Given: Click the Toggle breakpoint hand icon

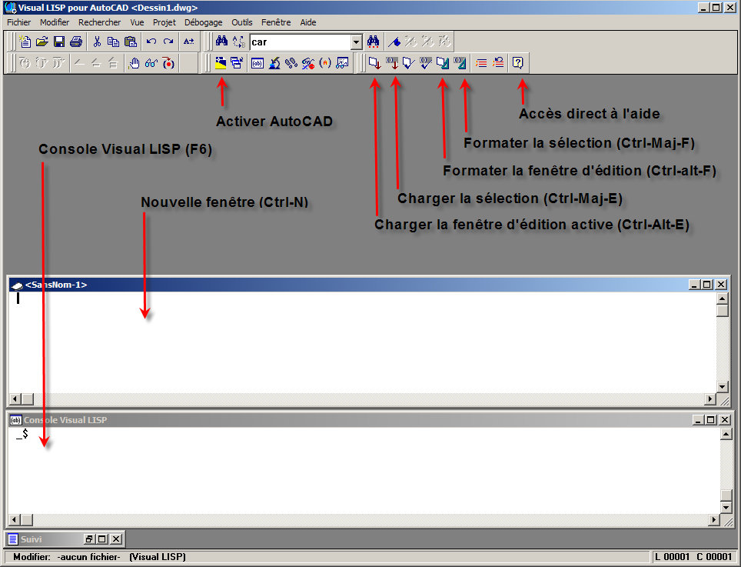Looking at the screenshot, I should click(x=134, y=63).
